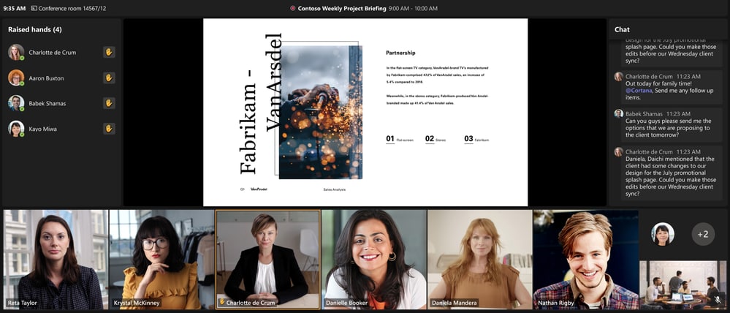Select Reta Taylor's video tile
The image size is (730, 313).
(x=56, y=260)
